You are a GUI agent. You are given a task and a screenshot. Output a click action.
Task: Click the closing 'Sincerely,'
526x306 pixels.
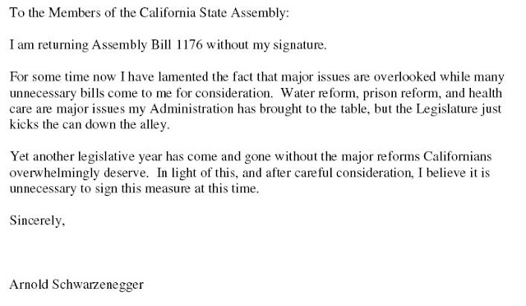coord(37,220)
